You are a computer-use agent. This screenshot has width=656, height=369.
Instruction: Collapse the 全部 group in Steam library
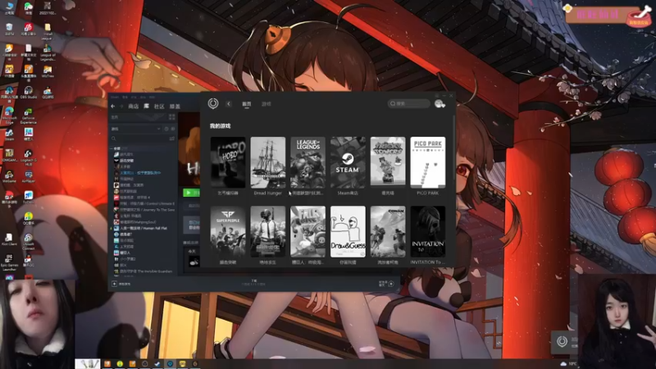click(x=112, y=148)
